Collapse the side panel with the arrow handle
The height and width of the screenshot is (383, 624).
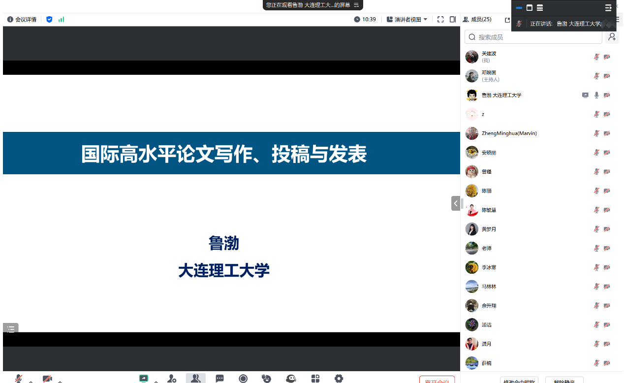[456, 203]
